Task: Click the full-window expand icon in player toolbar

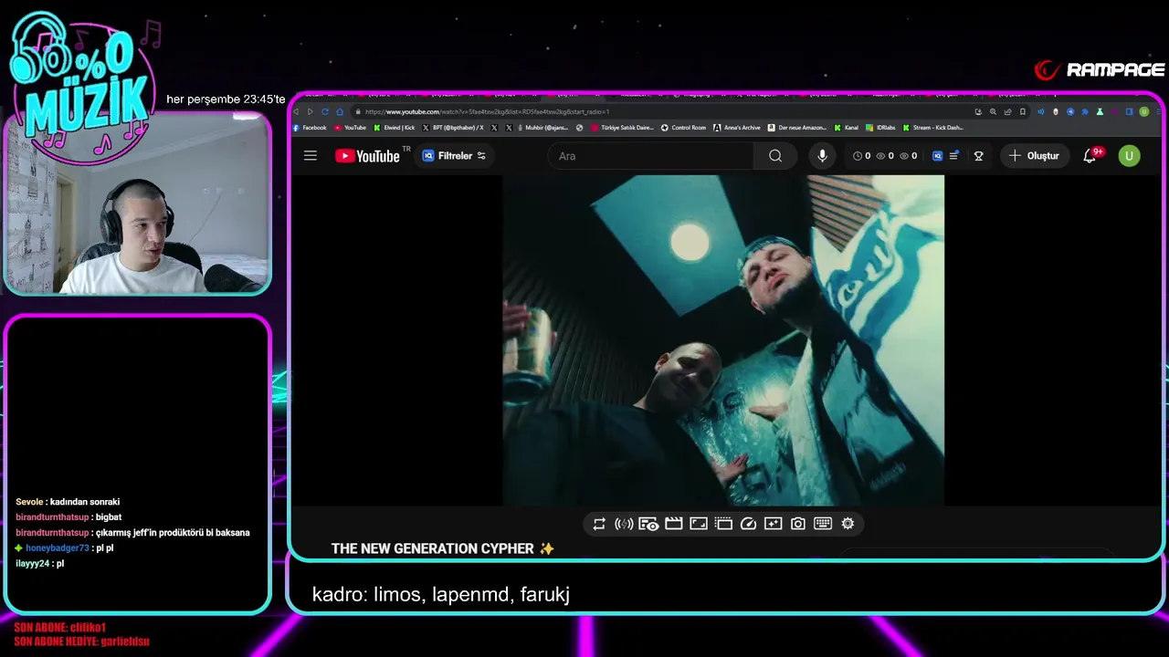Action: (x=699, y=524)
